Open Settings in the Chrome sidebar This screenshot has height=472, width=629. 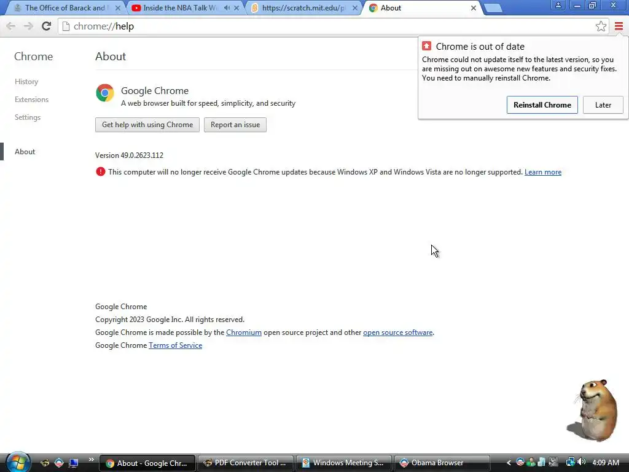click(28, 117)
